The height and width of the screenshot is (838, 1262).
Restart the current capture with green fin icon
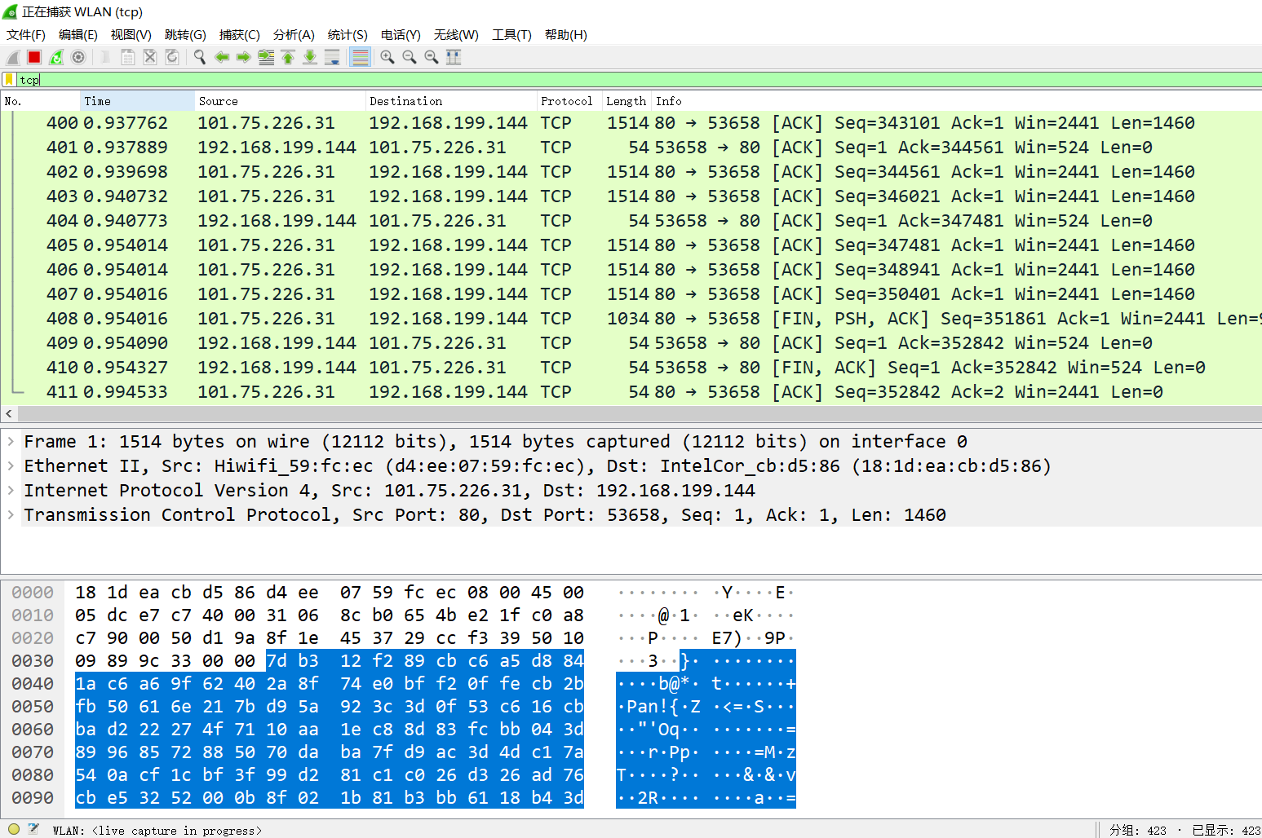pyautogui.click(x=56, y=57)
